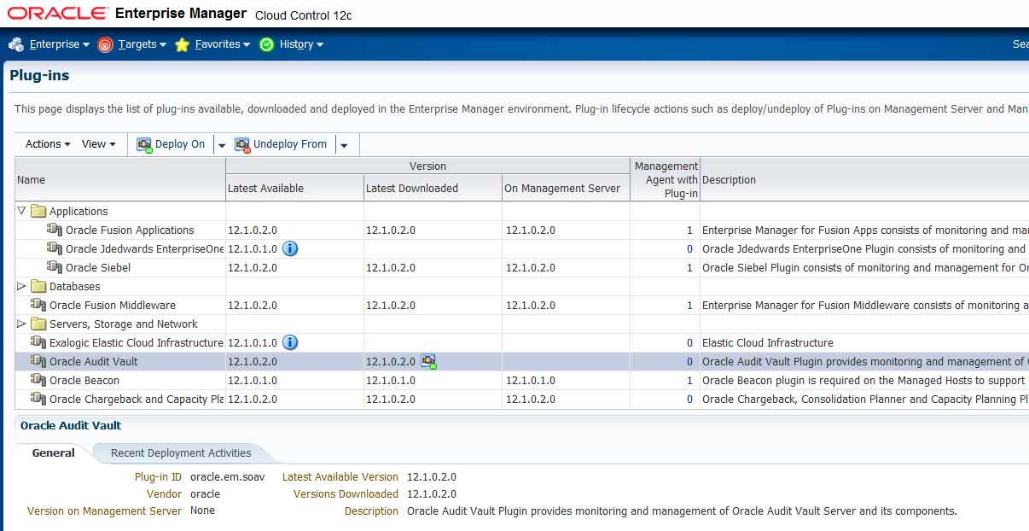Screen dimensions: 1029x531
Task: Click the Favorites star icon
Action: pyautogui.click(x=182, y=44)
